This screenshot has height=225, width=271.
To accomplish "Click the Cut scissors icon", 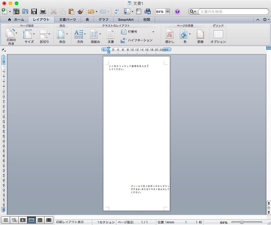I will click(54, 11).
